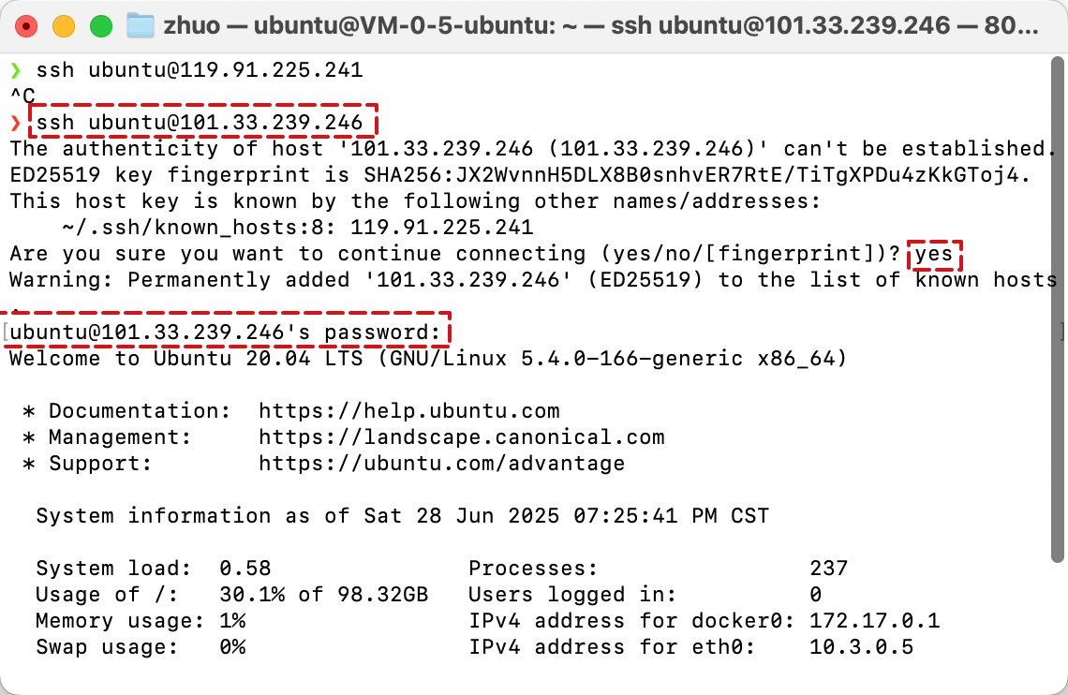
Task: Click the ubuntu@101.33.239.246's password prompt
Action: point(226,333)
